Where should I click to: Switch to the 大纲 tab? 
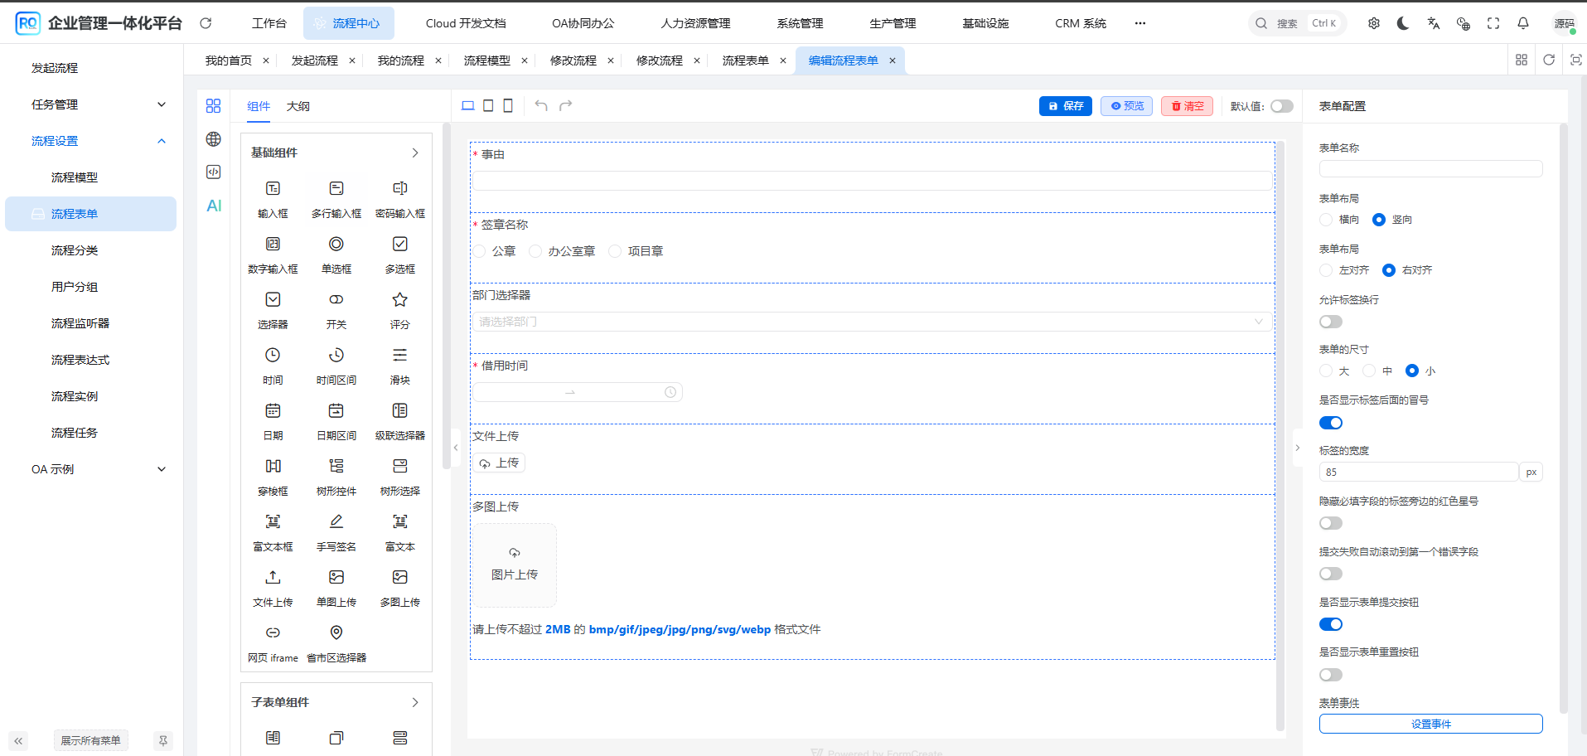(298, 106)
